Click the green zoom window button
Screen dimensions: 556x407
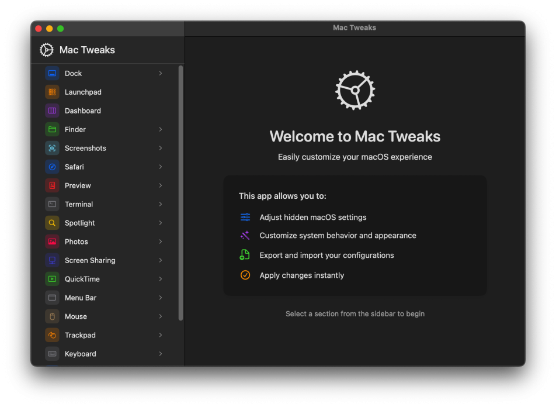point(61,29)
